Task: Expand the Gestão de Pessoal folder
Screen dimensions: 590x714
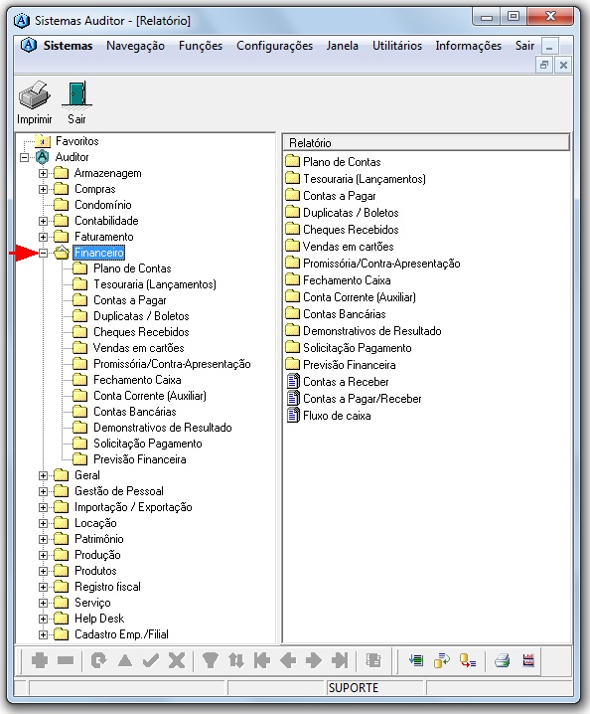Action: click(x=44, y=491)
